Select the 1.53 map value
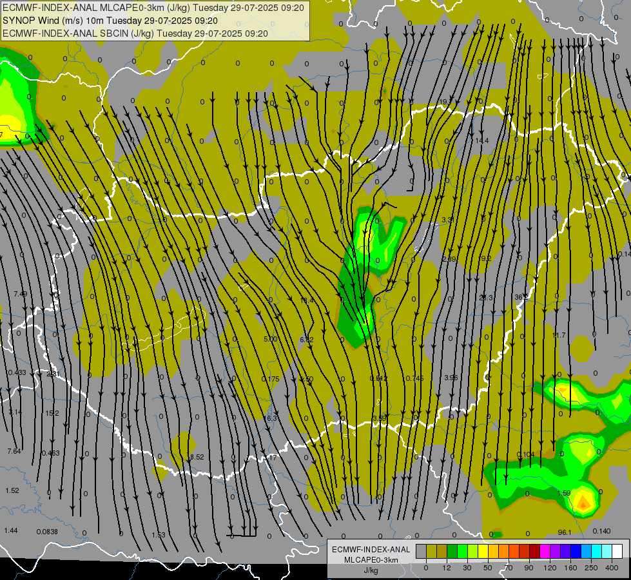Screen dimensions: 631x580 pos(159,535)
